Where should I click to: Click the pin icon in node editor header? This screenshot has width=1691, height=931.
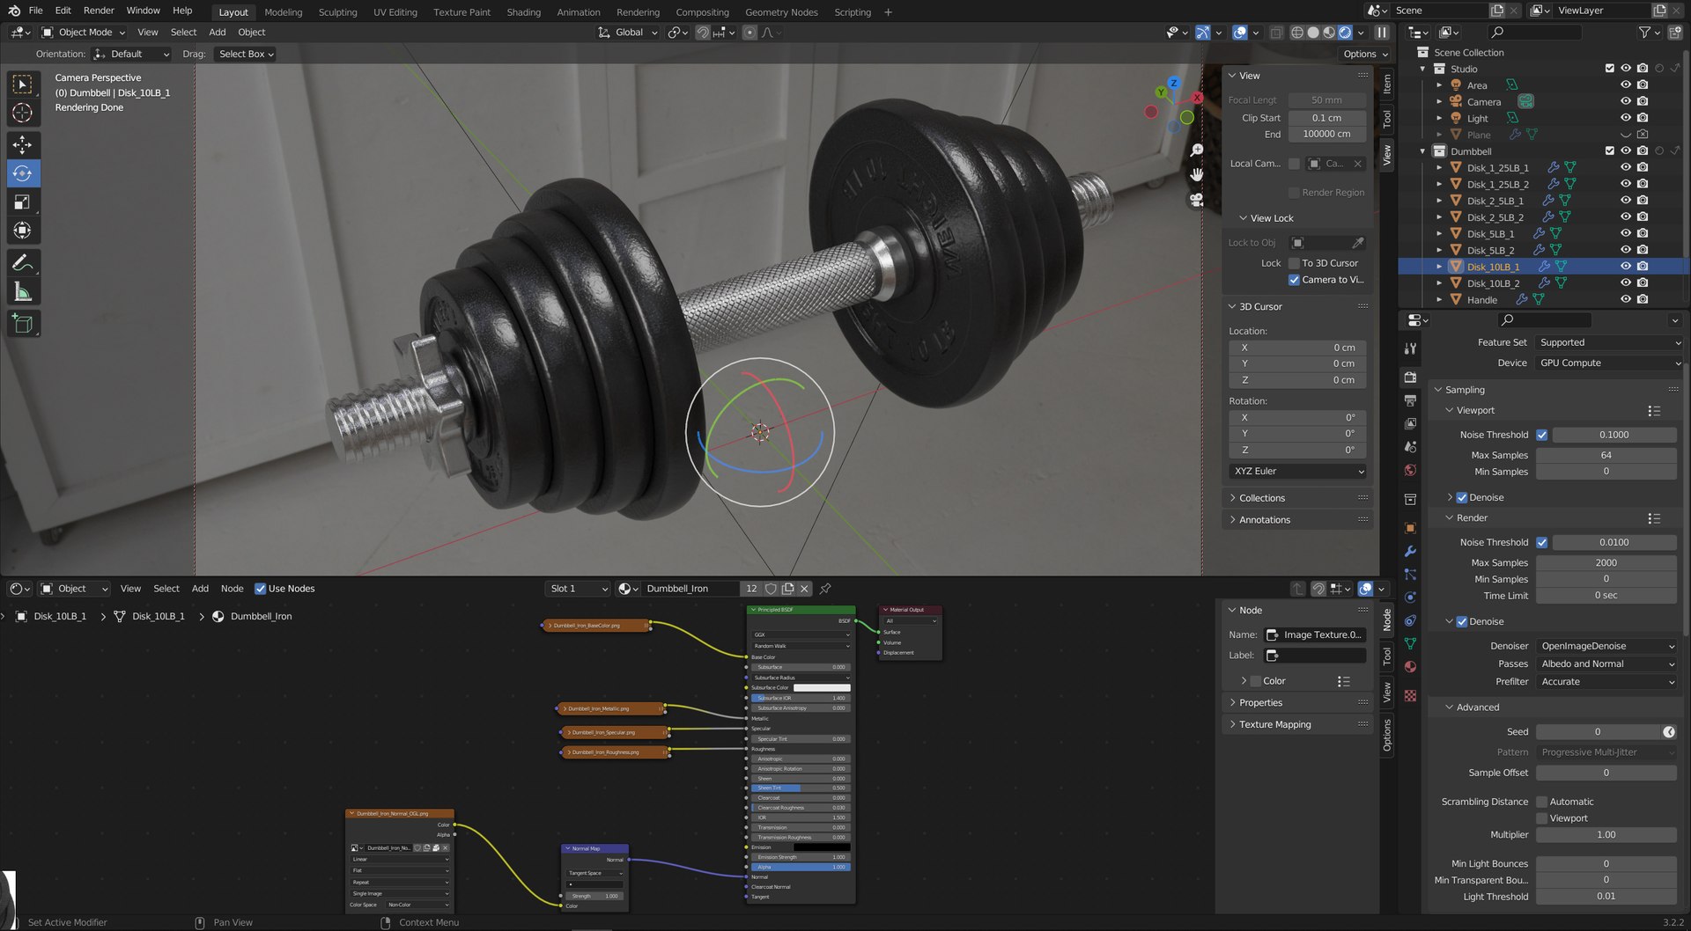tap(825, 589)
